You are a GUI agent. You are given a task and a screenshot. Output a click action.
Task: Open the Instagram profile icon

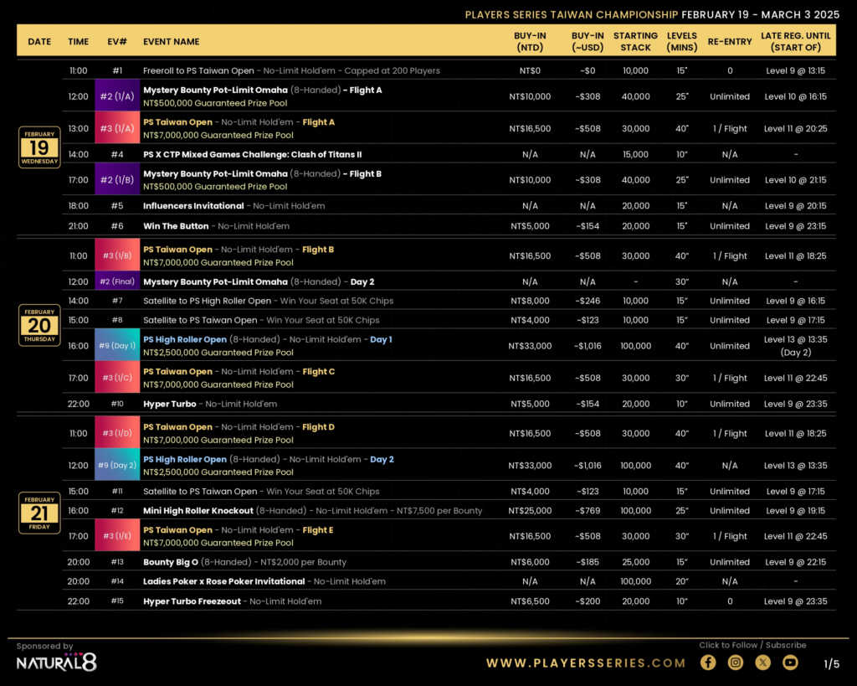coord(736,663)
